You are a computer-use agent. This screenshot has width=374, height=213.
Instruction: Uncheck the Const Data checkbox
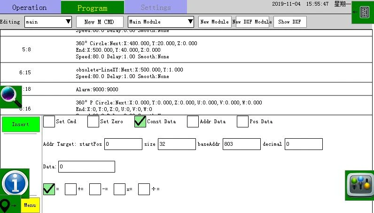(x=140, y=121)
